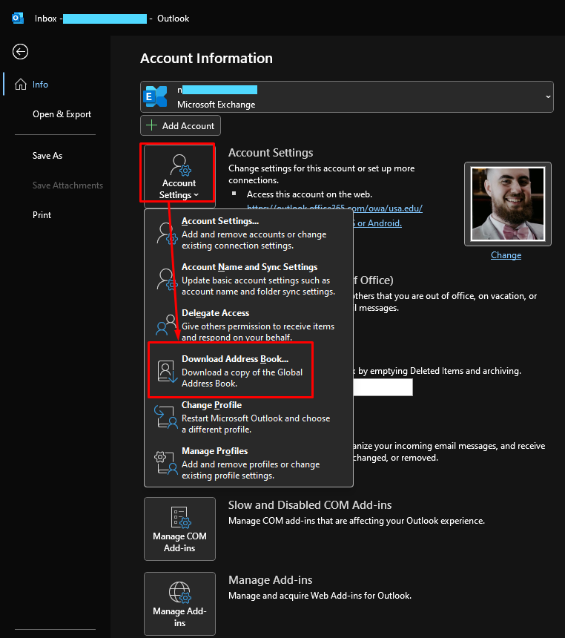Click the Microsoft Exchange account icon
The width and height of the screenshot is (565, 638).
pyautogui.click(x=156, y=96)
